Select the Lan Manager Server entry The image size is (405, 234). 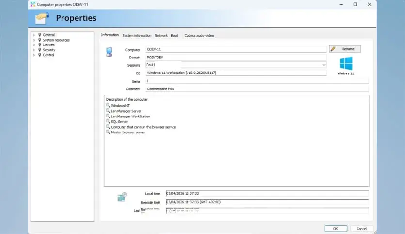[x=126, y=111]
